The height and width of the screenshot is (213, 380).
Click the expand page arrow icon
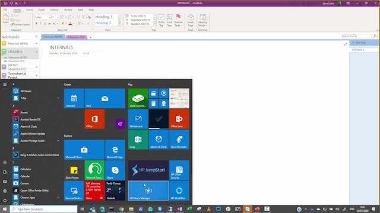(346, 44)
